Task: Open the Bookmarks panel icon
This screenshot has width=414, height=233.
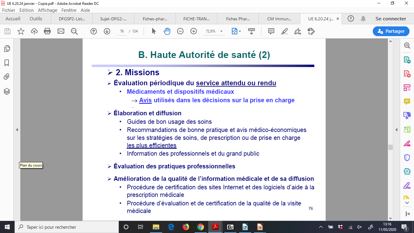Action: pyautogui.click(x=7, y=63)
